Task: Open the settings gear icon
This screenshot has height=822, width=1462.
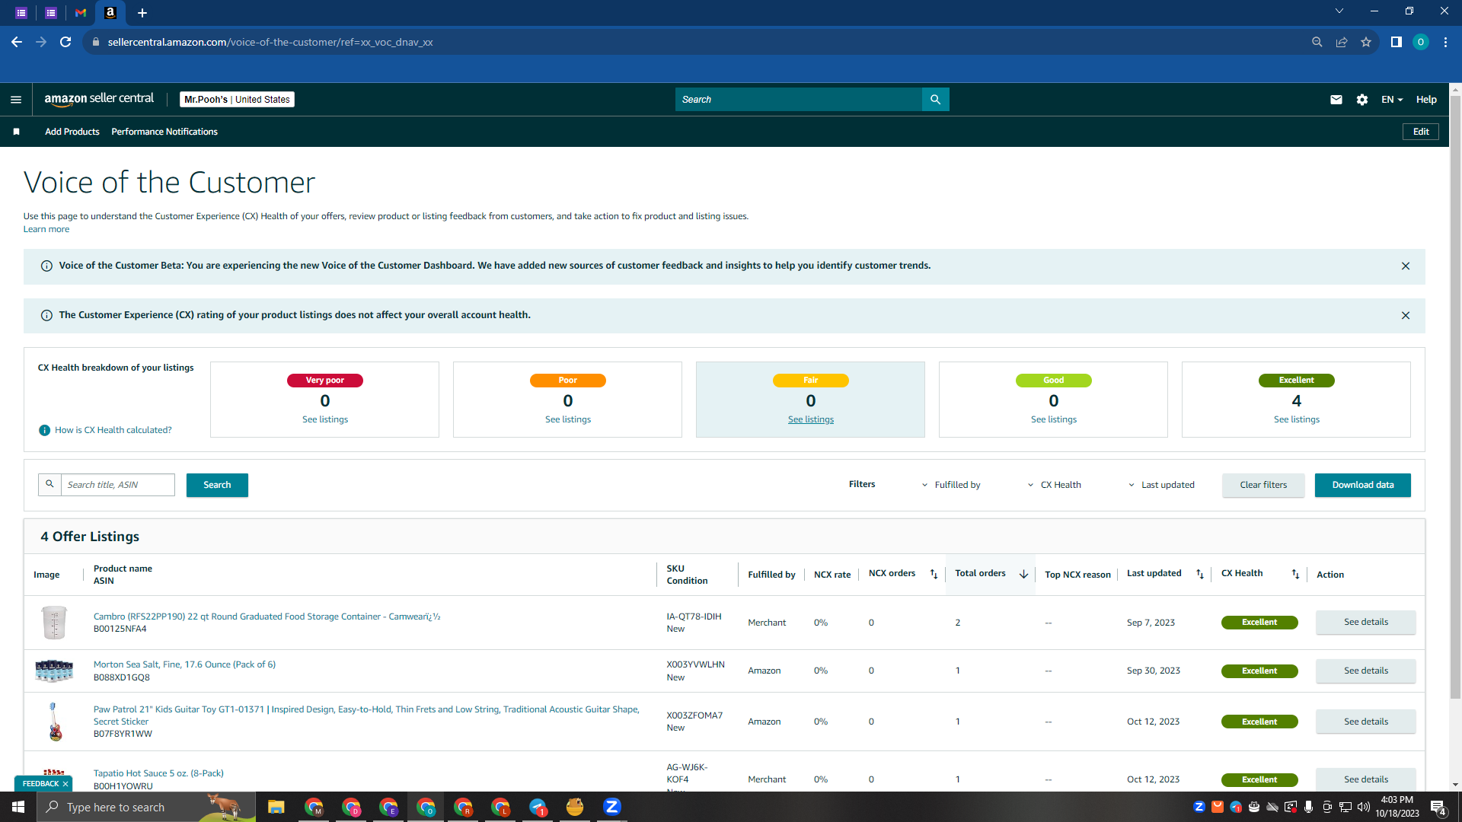Action: click(1362, 100)
